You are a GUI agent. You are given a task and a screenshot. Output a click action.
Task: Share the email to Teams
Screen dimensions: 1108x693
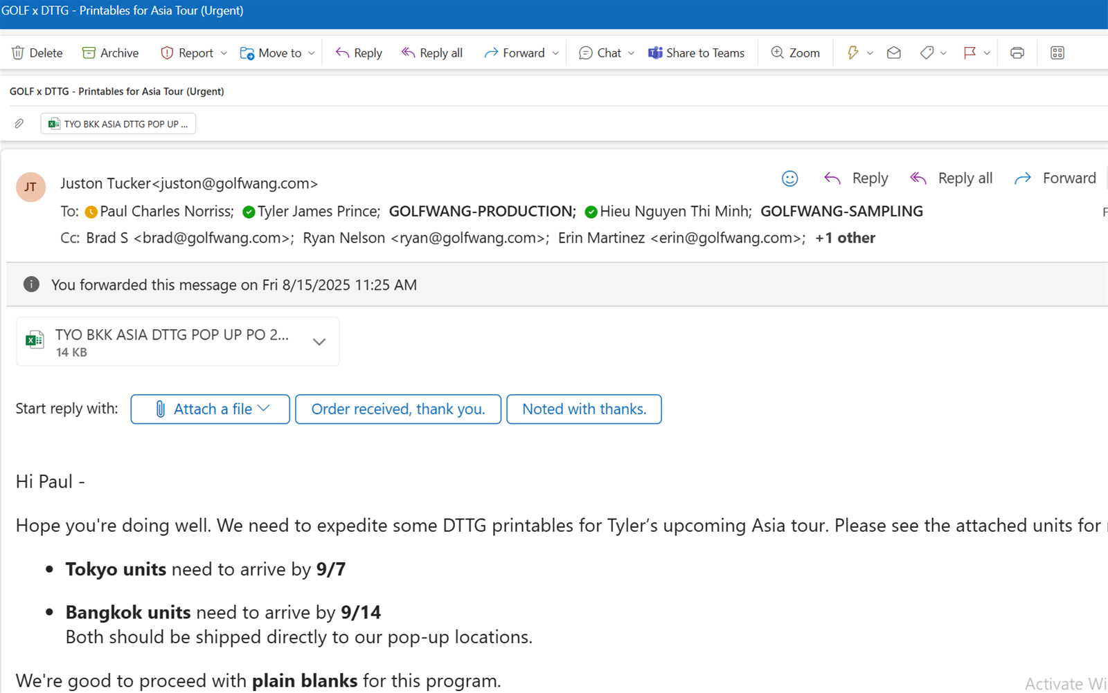coord(696,53)
